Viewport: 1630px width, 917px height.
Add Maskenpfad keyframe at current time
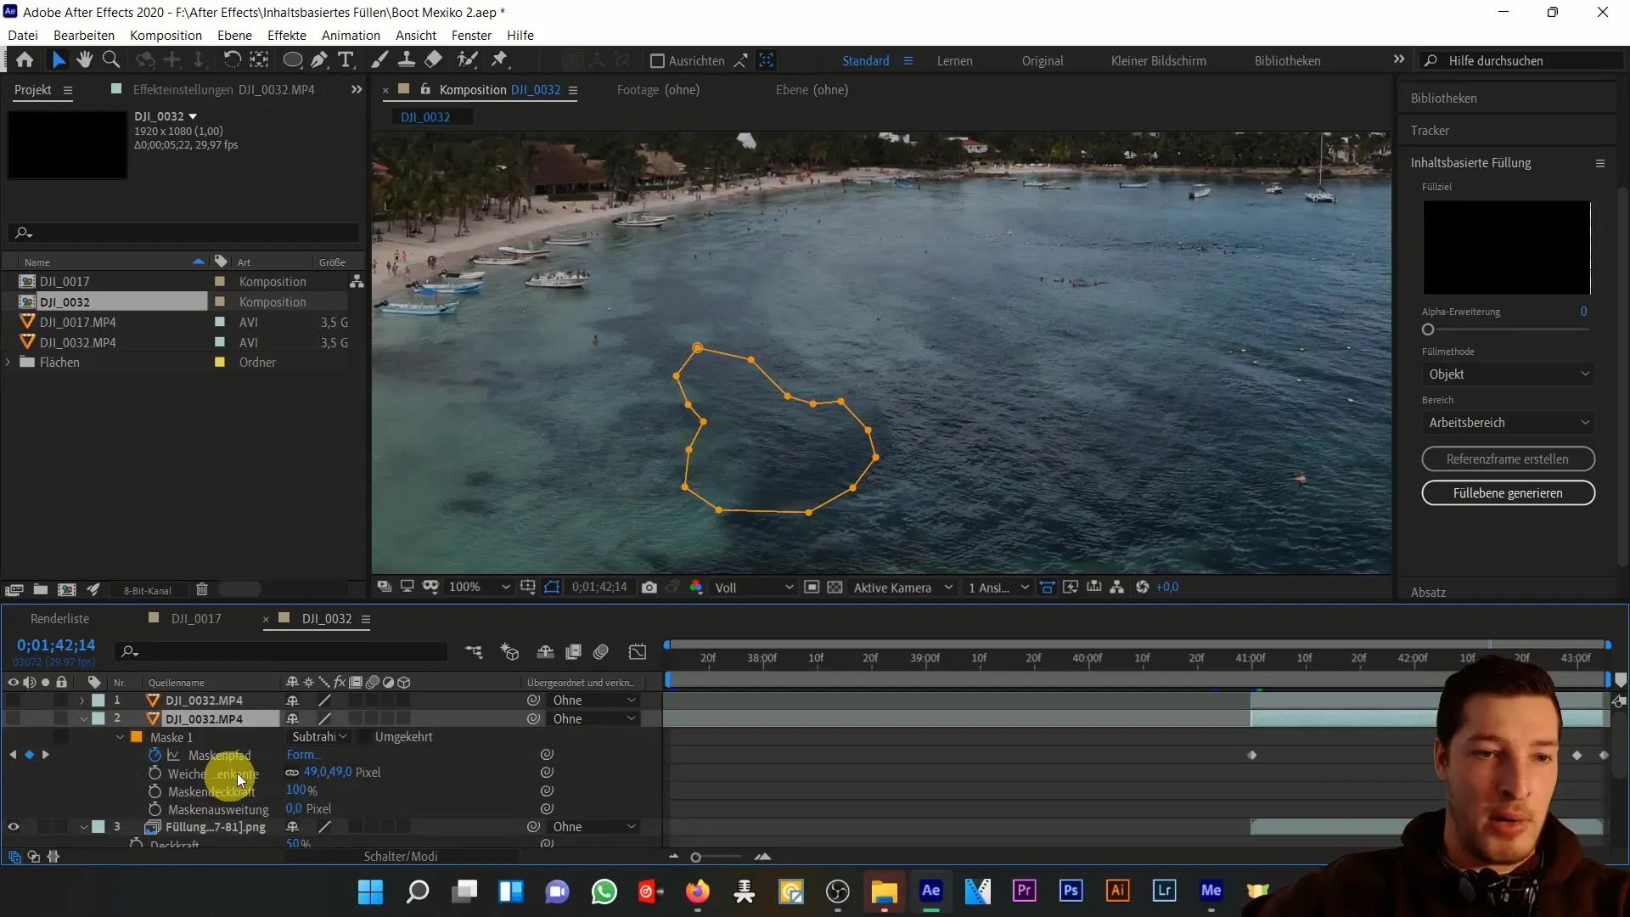pos(30,755)
